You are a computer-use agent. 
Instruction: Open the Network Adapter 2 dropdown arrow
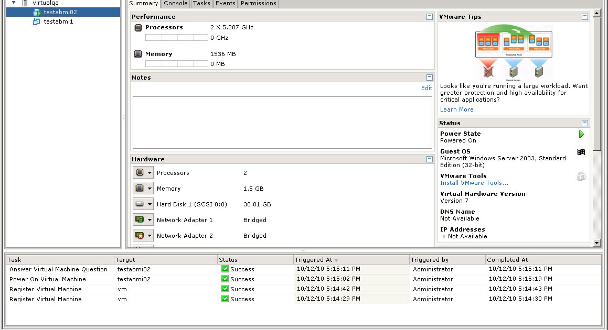pyautogui.click(x=150, y=236)
